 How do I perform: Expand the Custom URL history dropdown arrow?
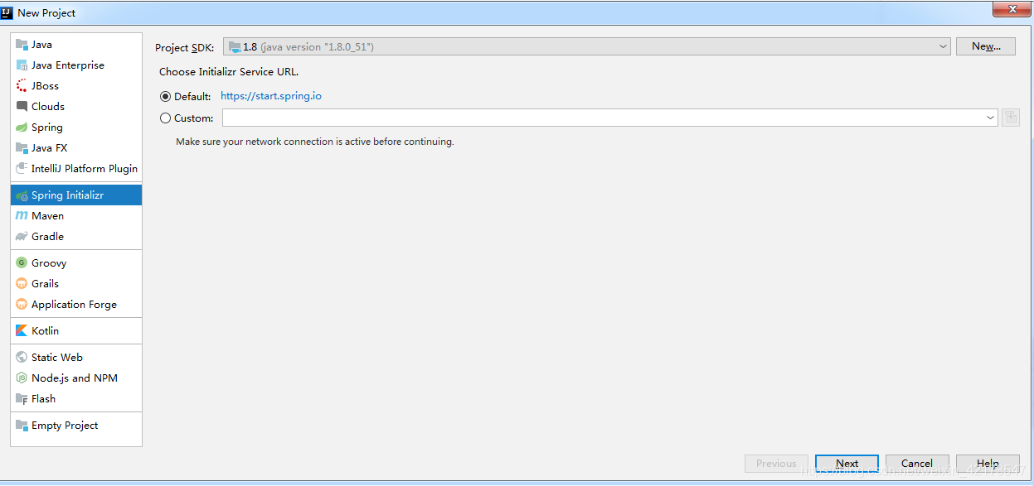(x=990, y=118)
